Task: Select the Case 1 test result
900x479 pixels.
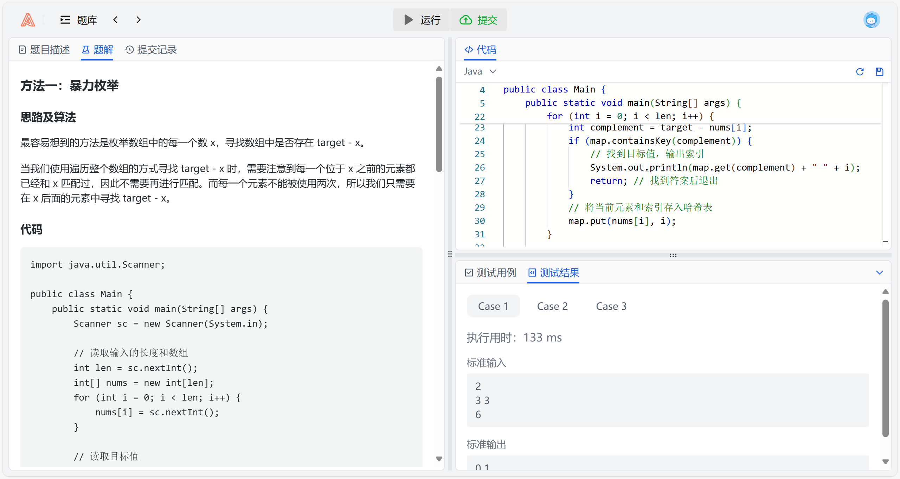Action: tap(493, 306)
